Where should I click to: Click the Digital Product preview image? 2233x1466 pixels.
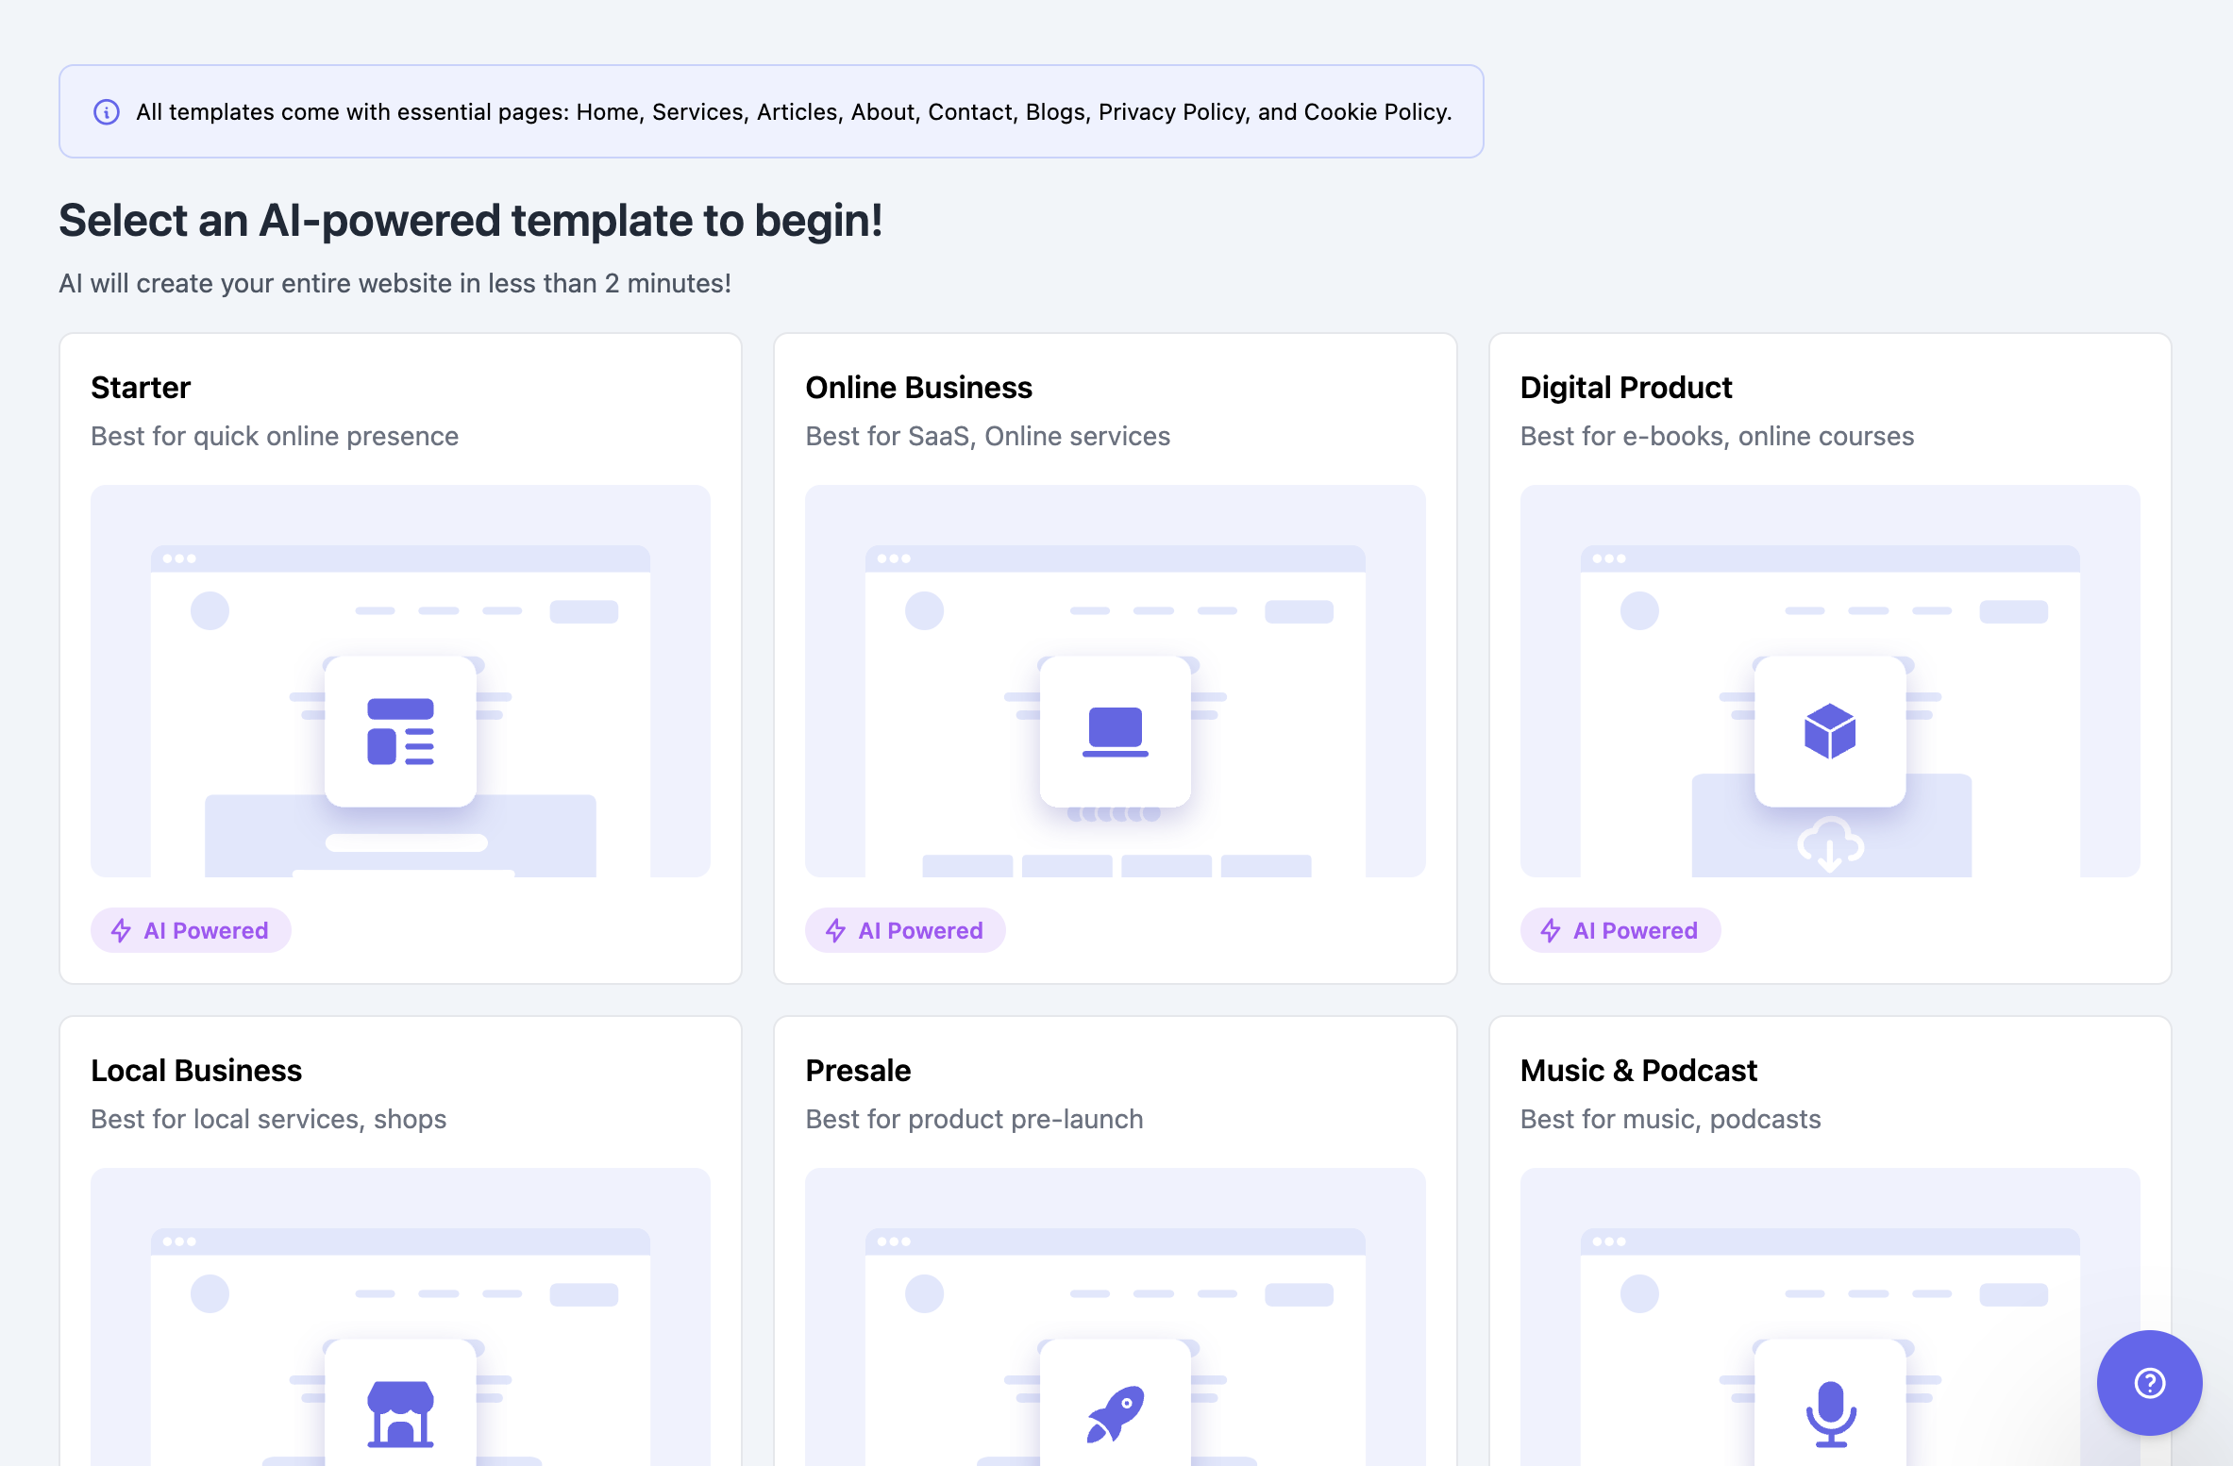(1829, 681)
